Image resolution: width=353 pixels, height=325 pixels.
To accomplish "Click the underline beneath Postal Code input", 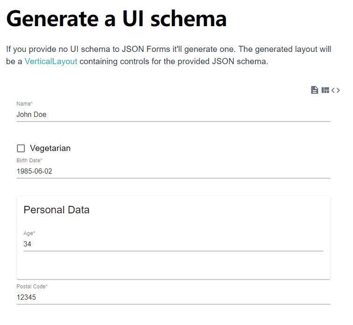I will (173, 304).
